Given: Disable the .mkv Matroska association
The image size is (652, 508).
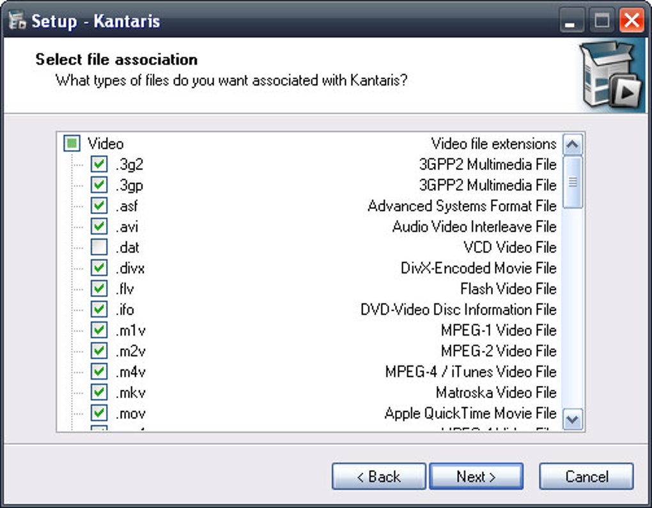Looking at the screenshot, I should [x=98, y=392].
